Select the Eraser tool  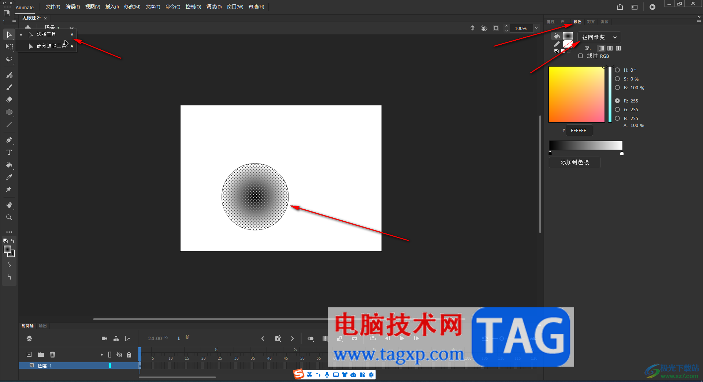coord(9,100)
